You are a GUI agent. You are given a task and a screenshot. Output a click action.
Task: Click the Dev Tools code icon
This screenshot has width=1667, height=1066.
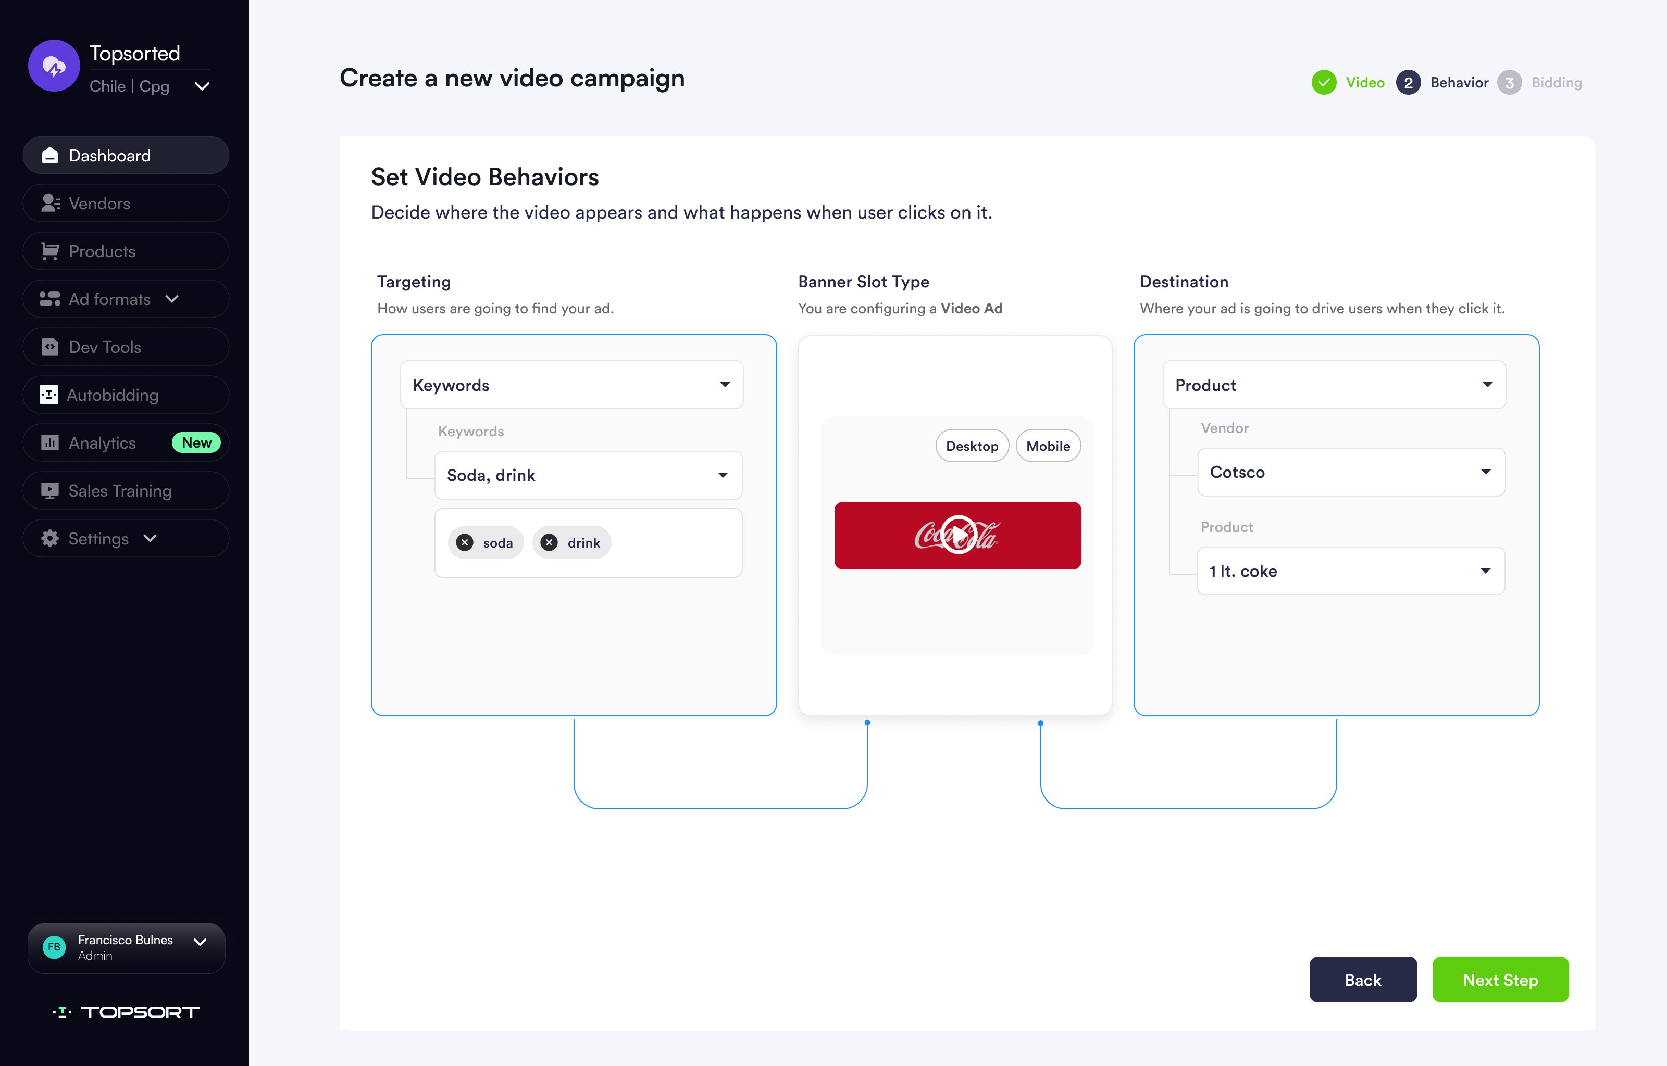[50, 347]
